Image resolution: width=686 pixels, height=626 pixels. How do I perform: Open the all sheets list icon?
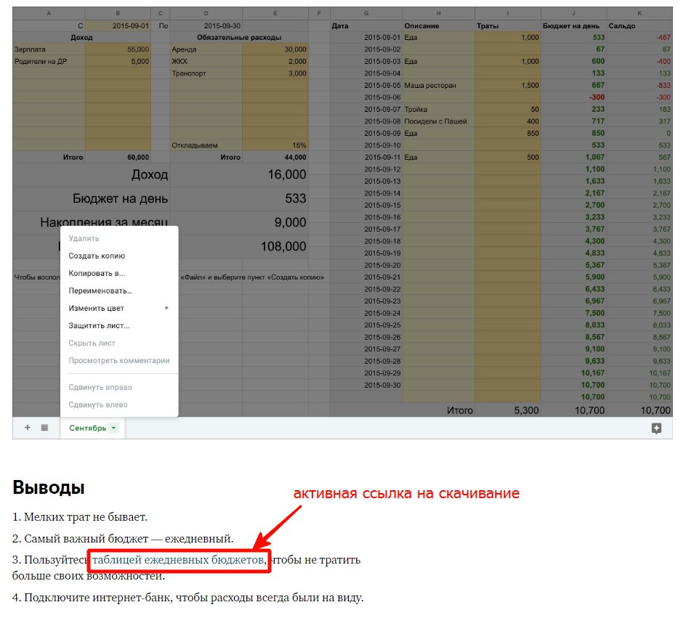tap(44, 428)
